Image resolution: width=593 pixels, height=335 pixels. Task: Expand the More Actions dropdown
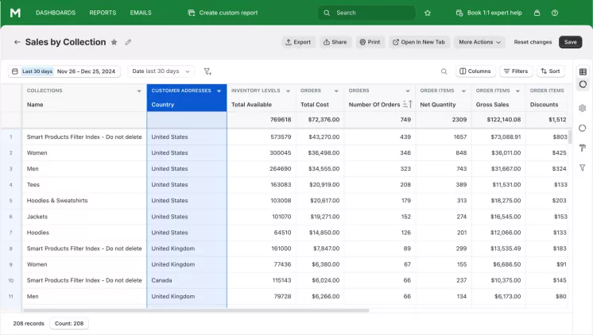tap(479, 42)
